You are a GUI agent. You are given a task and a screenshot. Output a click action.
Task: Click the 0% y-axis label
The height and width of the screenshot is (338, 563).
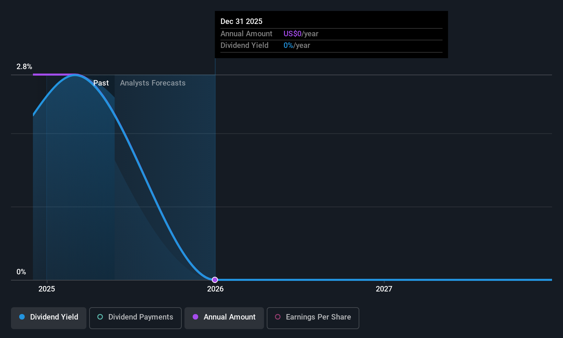point(21,272)
